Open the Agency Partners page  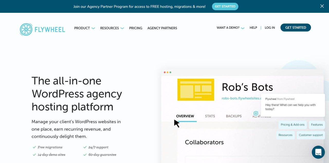coord(162,28)
